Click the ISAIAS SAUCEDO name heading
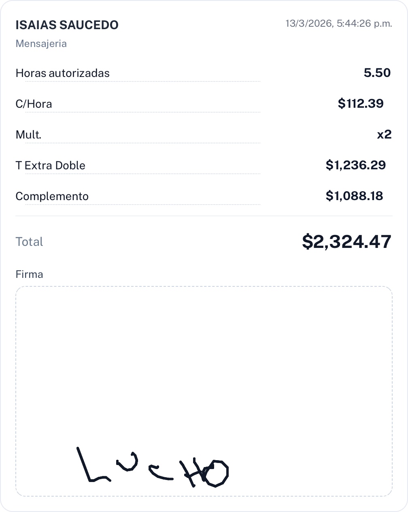 pos(67,25)
